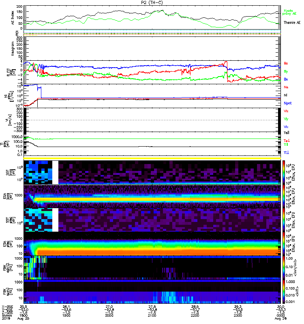
Task: Select the red Te perpendicular legend label
Action: pyautogui.click(x=287, y=141)
